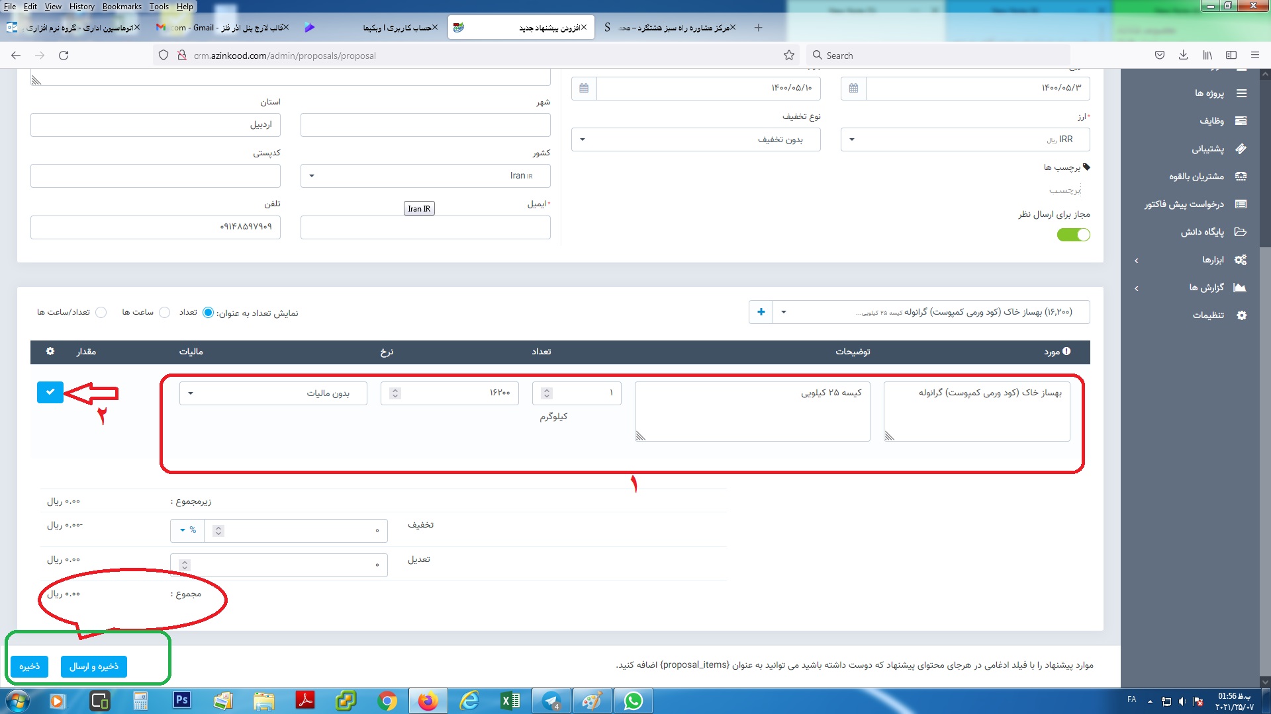The image size is (1271, 714).
Task: Click the Firefox Search box
Action: [x=939, y=56]
